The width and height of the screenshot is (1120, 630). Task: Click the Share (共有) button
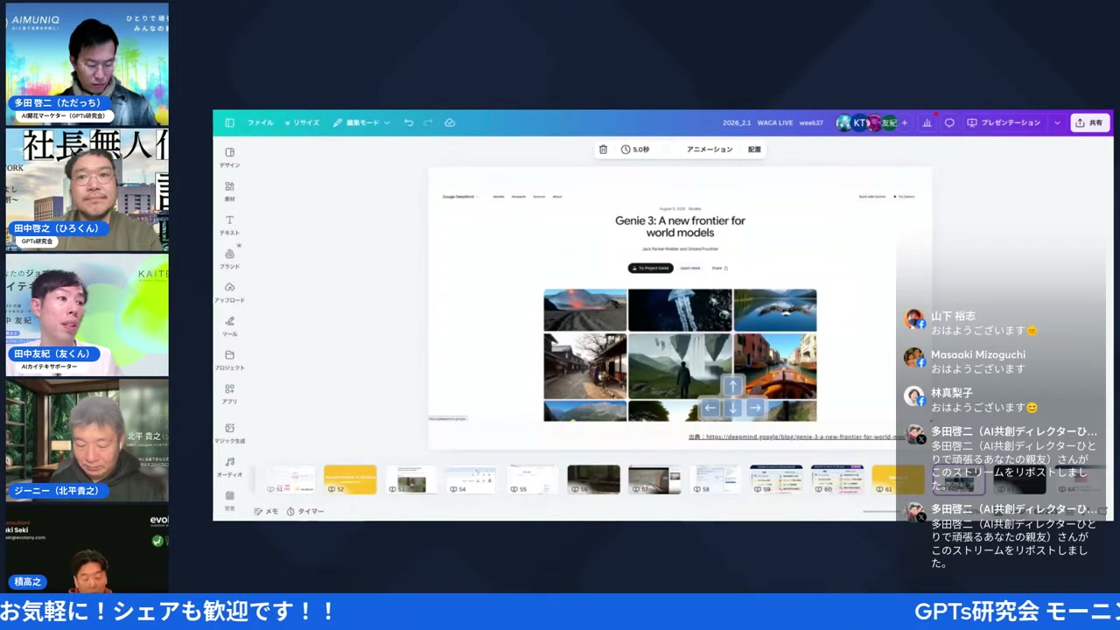pos(1088,123)
